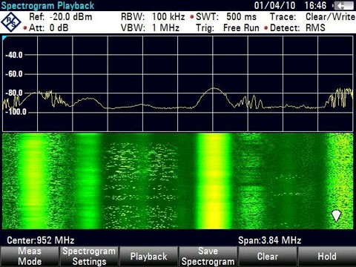The height and width of the screenshot is (267, 356).
Task: Select the Detect RMS detector setting
Action: point(297,27)
